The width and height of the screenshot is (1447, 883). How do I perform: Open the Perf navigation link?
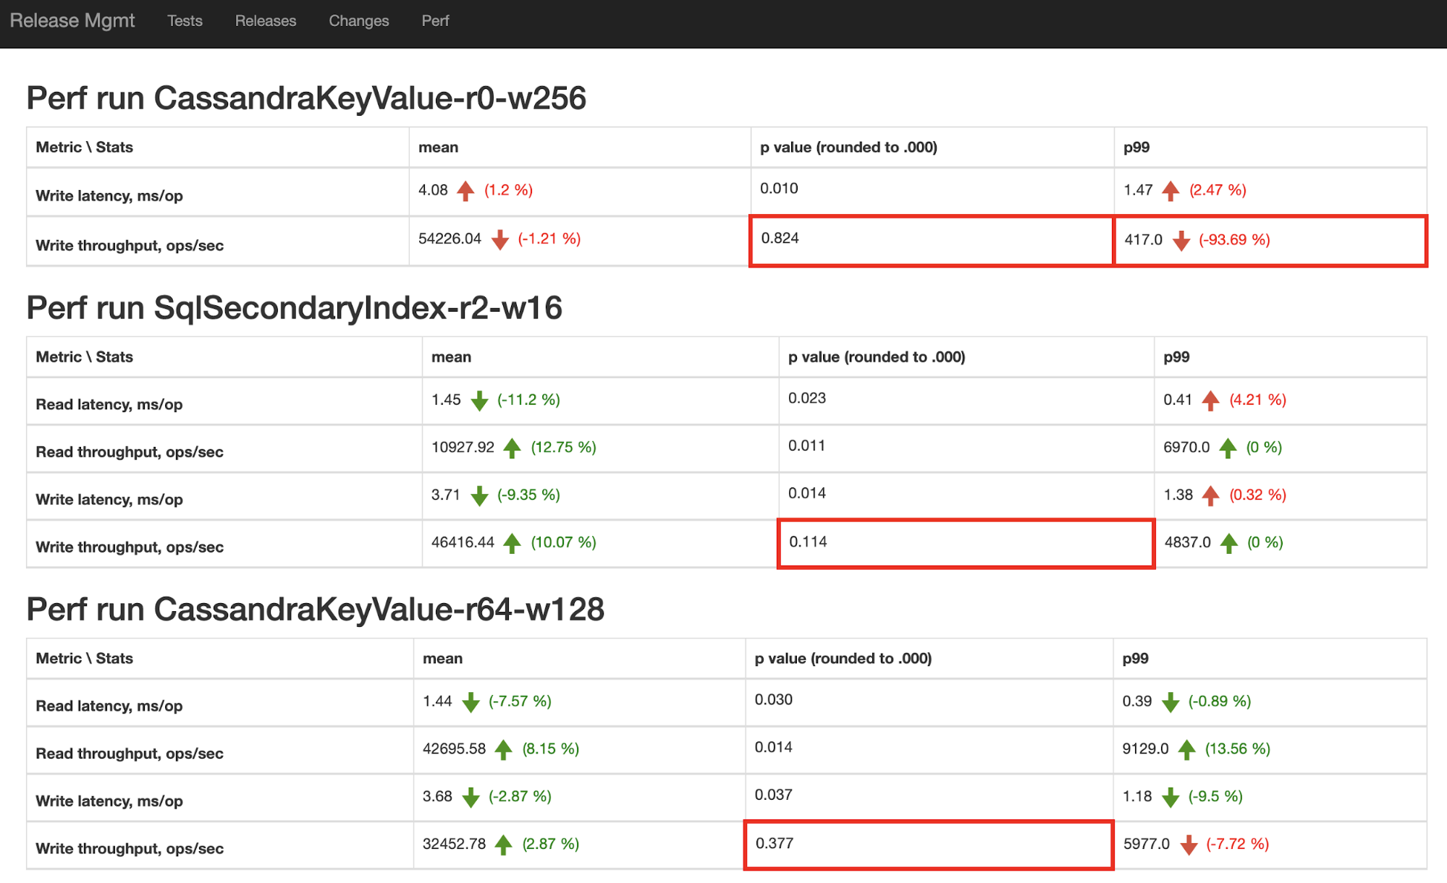(x=435, y=21)
